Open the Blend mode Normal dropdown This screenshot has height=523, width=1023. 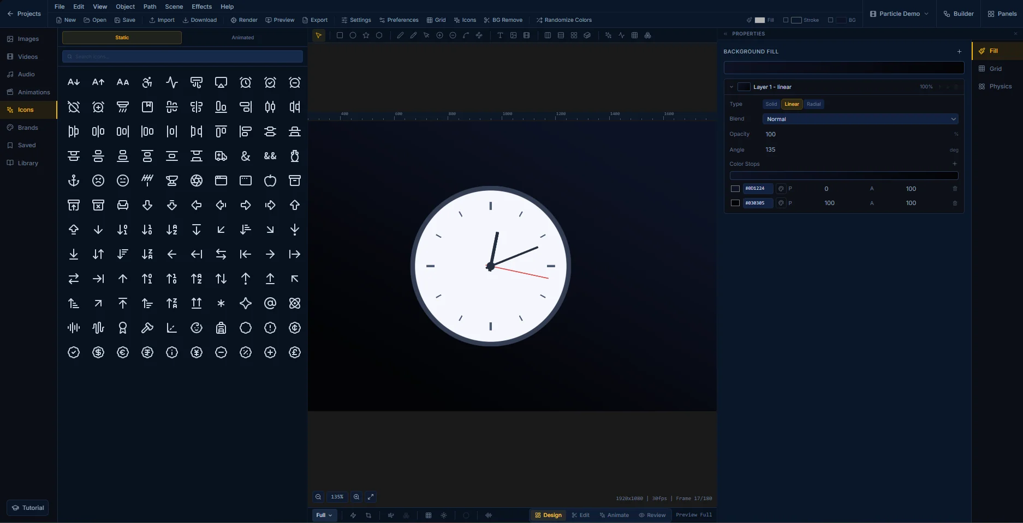(x=860, y=119)
